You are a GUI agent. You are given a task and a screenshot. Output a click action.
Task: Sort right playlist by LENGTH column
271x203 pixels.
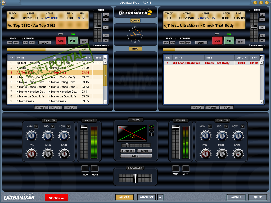(x=242, y=58)
